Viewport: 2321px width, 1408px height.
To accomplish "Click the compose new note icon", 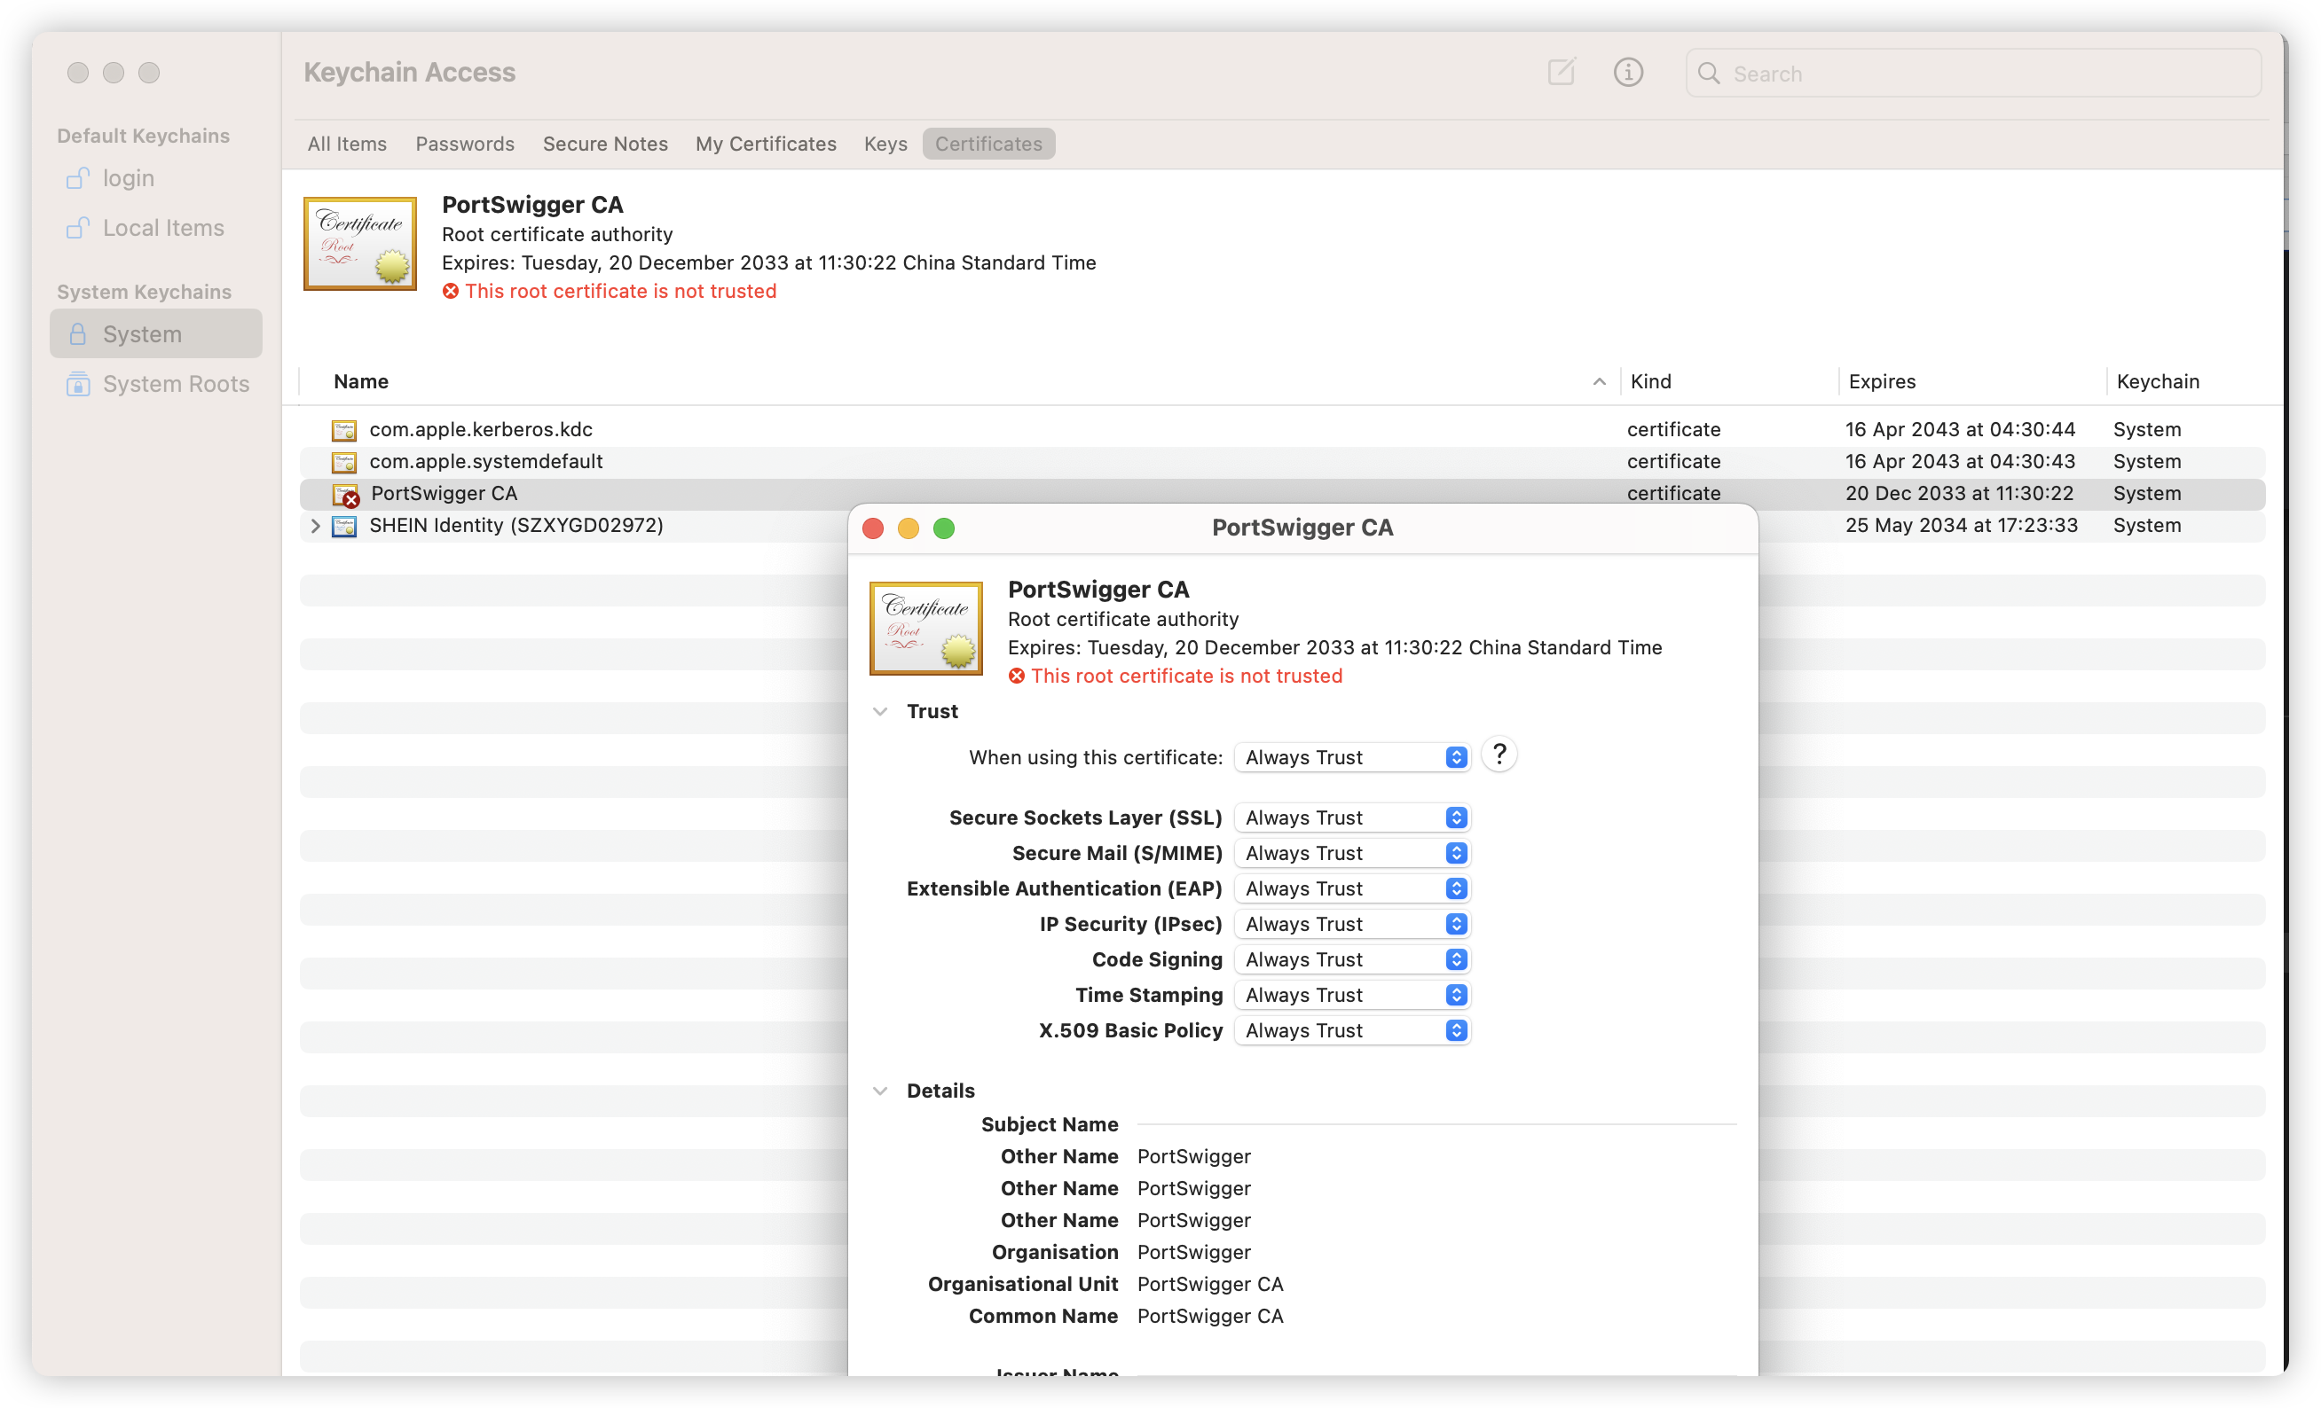I will click(x=1561, y=73).
